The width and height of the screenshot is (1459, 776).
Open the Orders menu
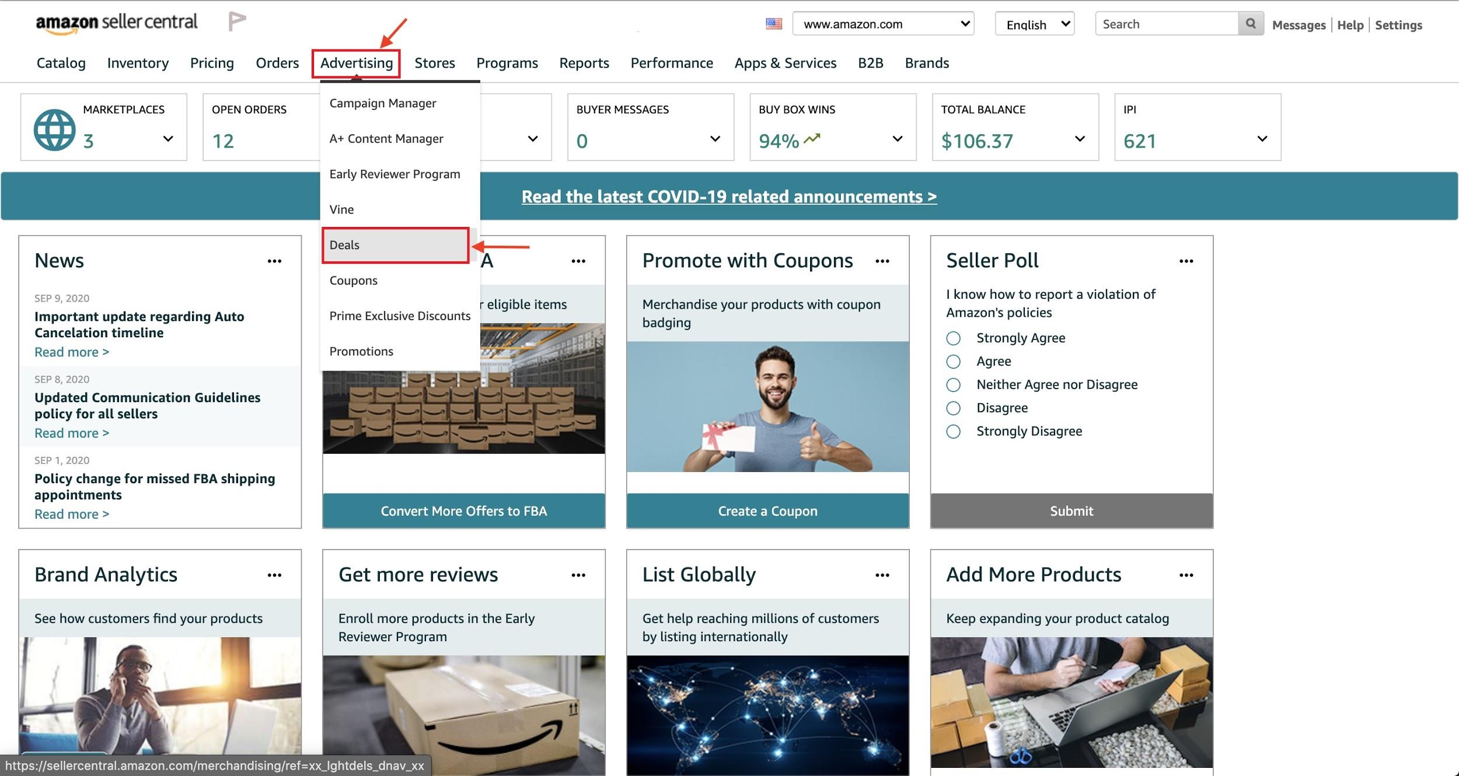(277, 63)
